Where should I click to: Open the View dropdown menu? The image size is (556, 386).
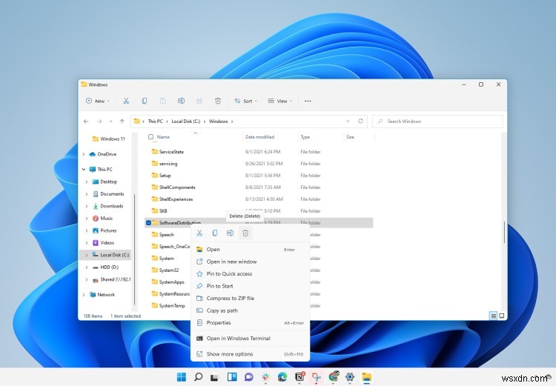tap(279, 101)
